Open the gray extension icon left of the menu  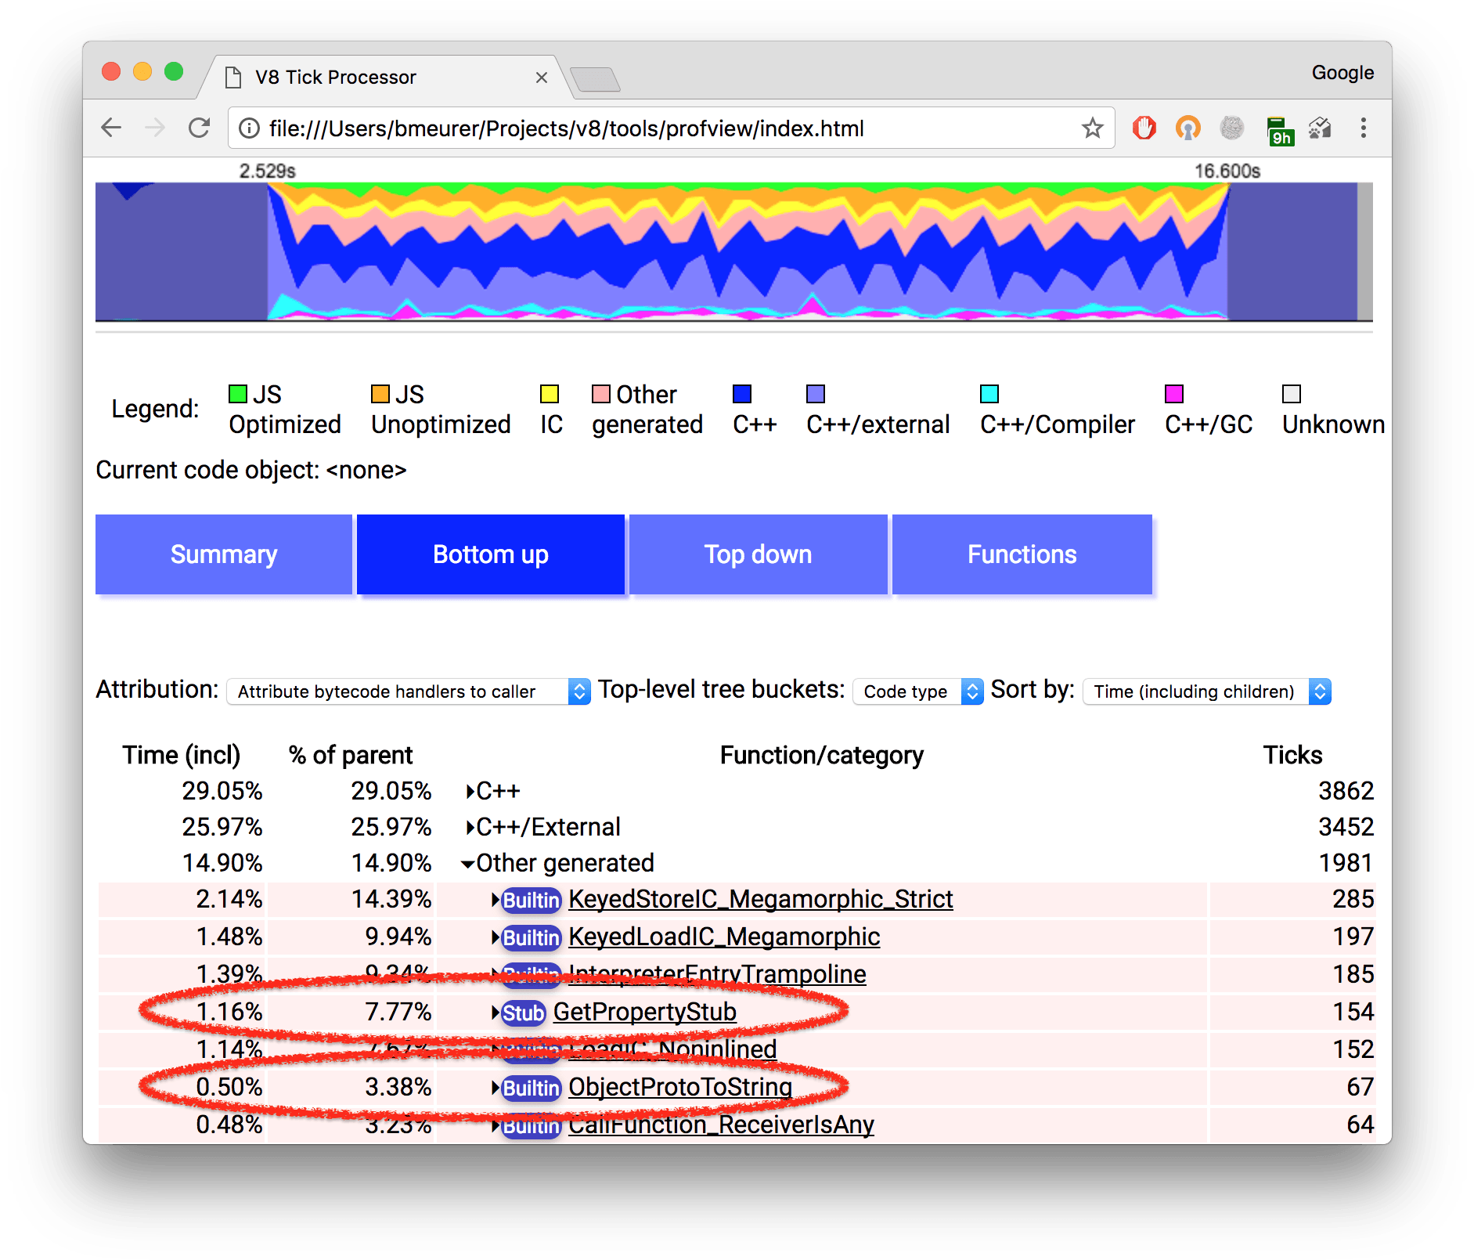(x=1321, y=128)
